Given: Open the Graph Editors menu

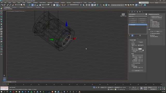Looking at the screenshot, I should click(43, 3).
